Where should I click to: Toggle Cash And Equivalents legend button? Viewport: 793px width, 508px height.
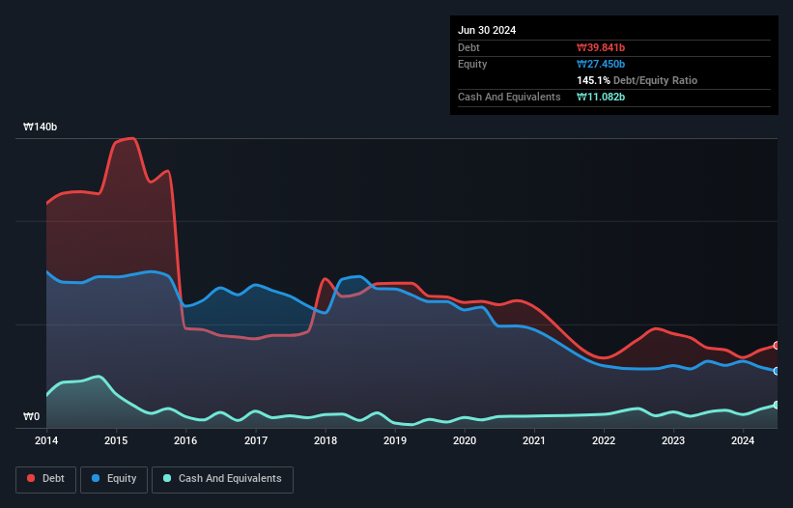222,479
